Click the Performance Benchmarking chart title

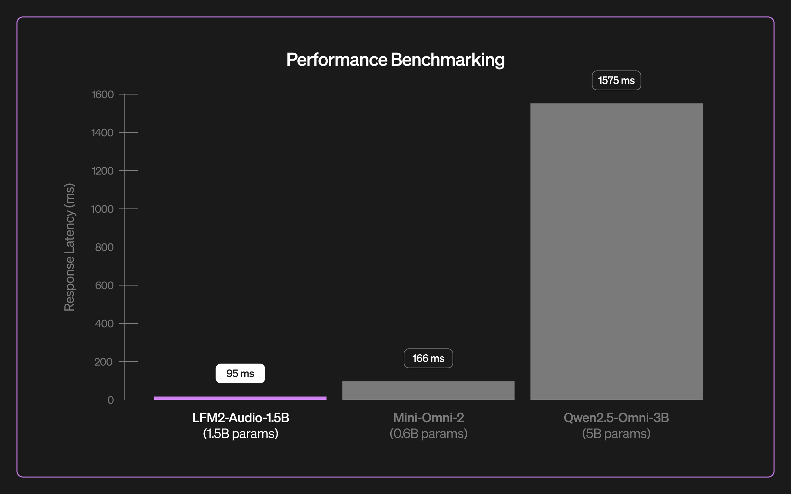point(395,60)
